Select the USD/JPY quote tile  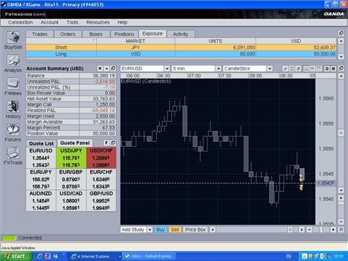71,158
